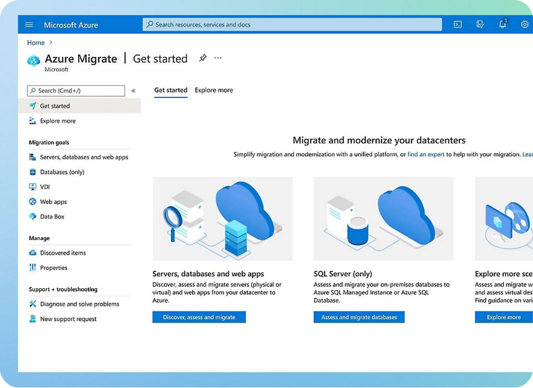Follow the find an expert link
Image resolution: width=533 pixels, height=388 pixels.
coord(426,154)
